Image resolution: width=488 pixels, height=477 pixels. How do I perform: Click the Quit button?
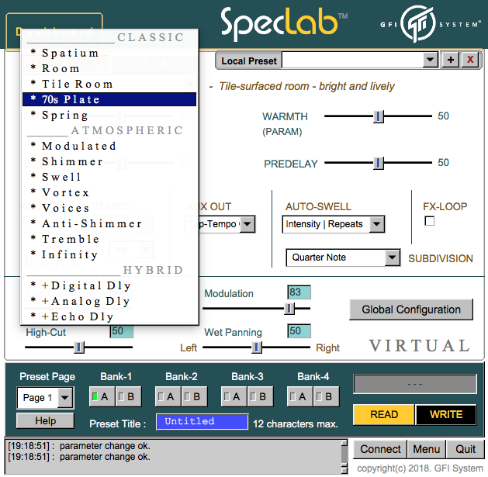click(466, 449)
